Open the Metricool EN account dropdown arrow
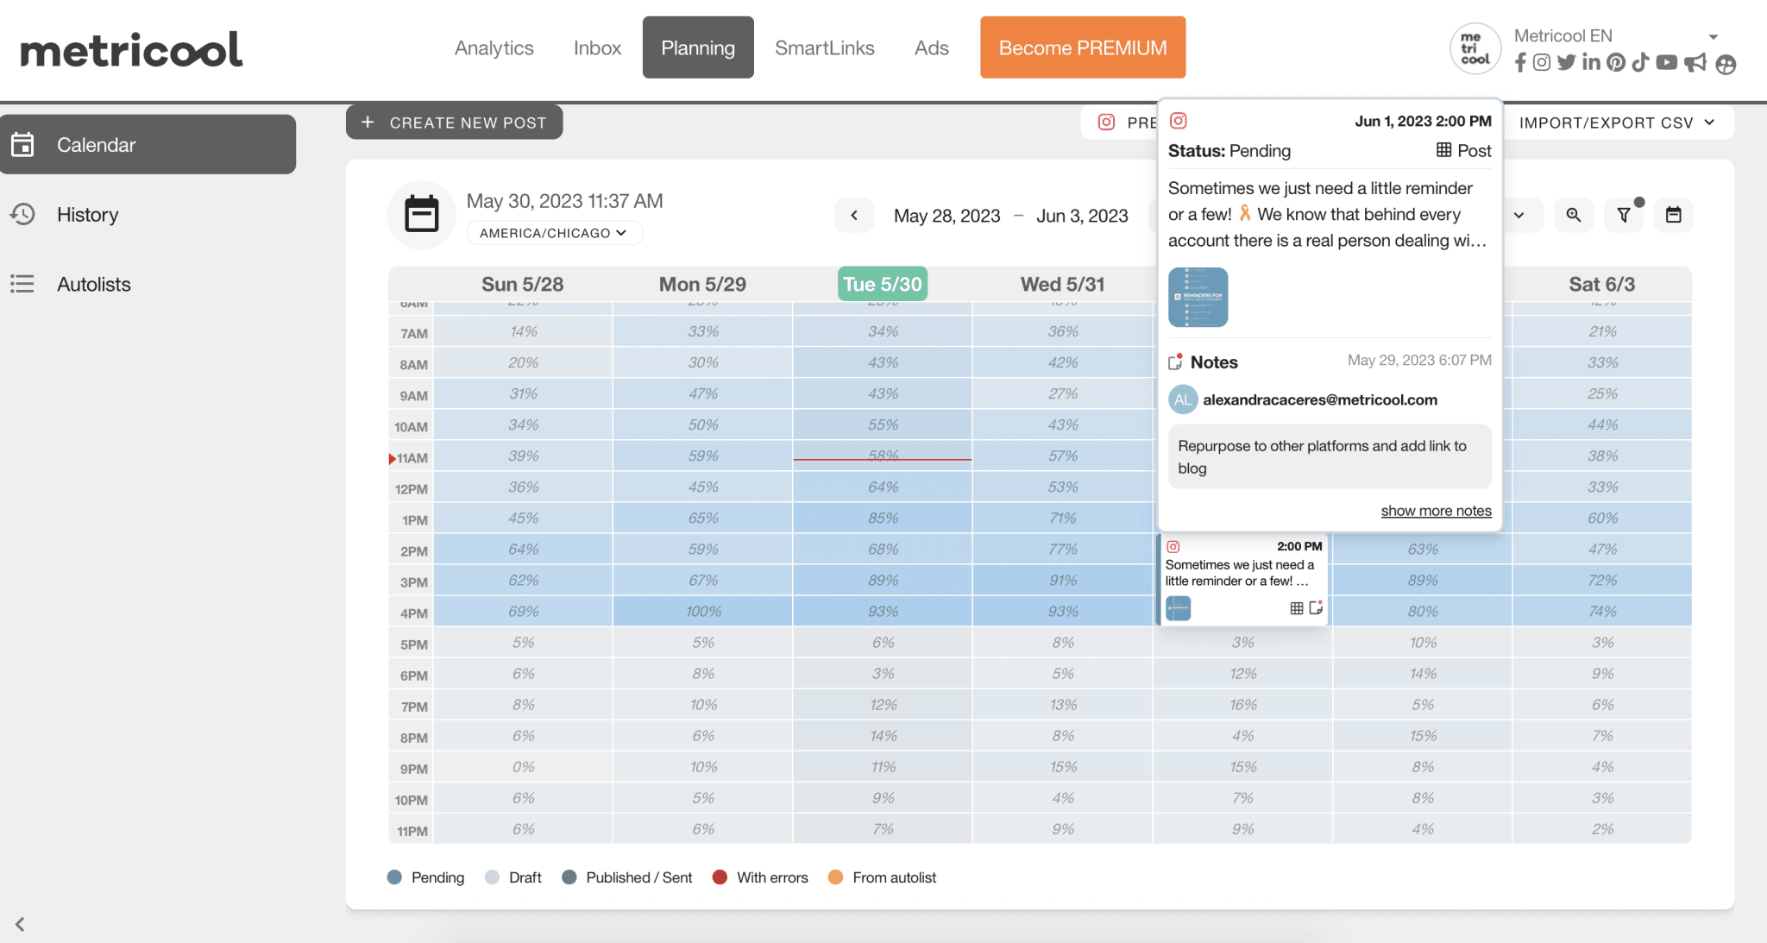Image resolution: width=1767 pixels, height=943 pixels. tap(1714, 36)
